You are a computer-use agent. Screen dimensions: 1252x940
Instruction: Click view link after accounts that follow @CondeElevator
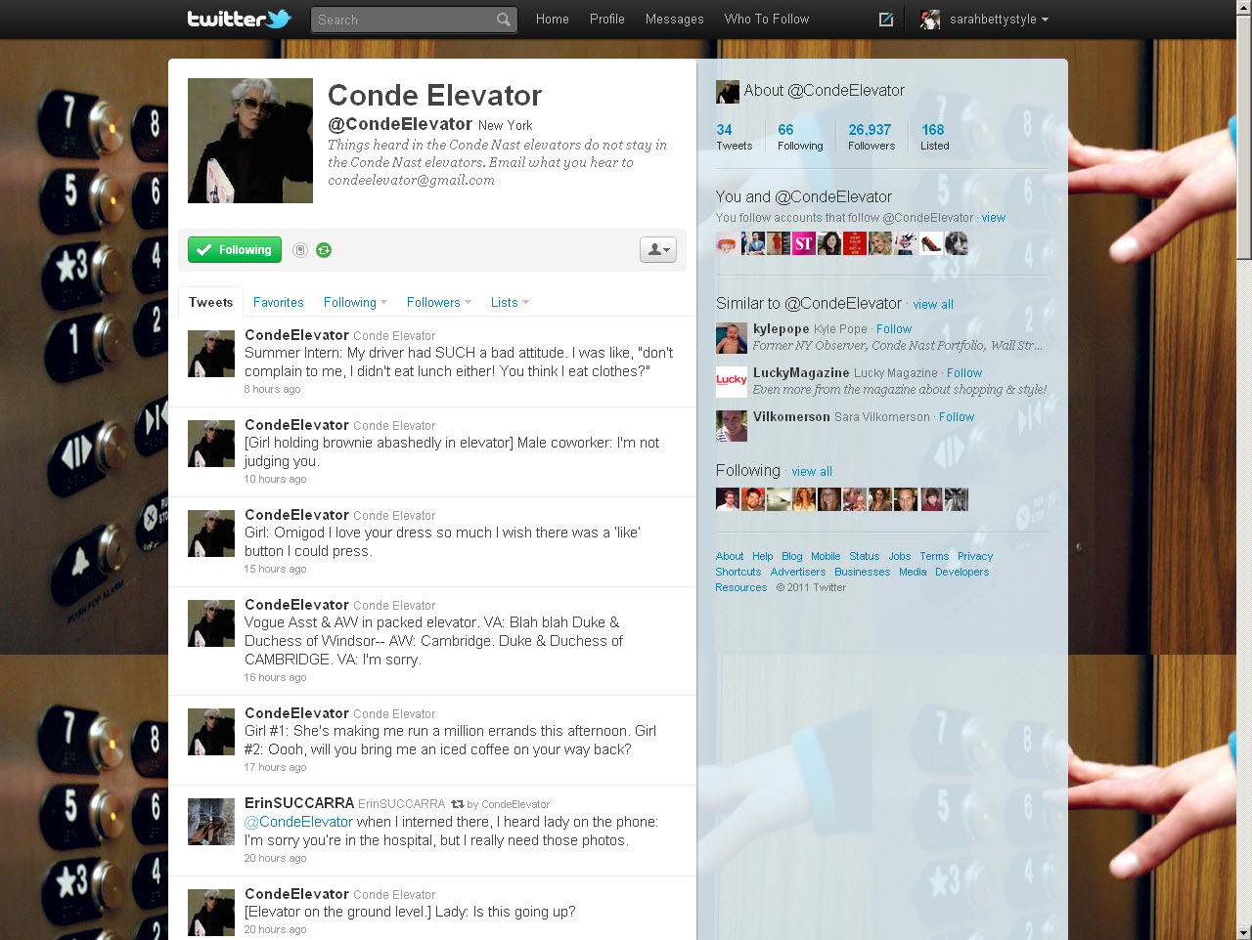994,218
